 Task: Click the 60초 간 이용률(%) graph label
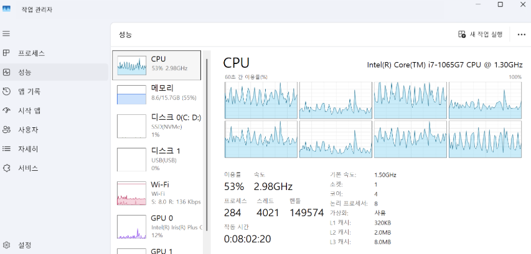tap(246, 77)
